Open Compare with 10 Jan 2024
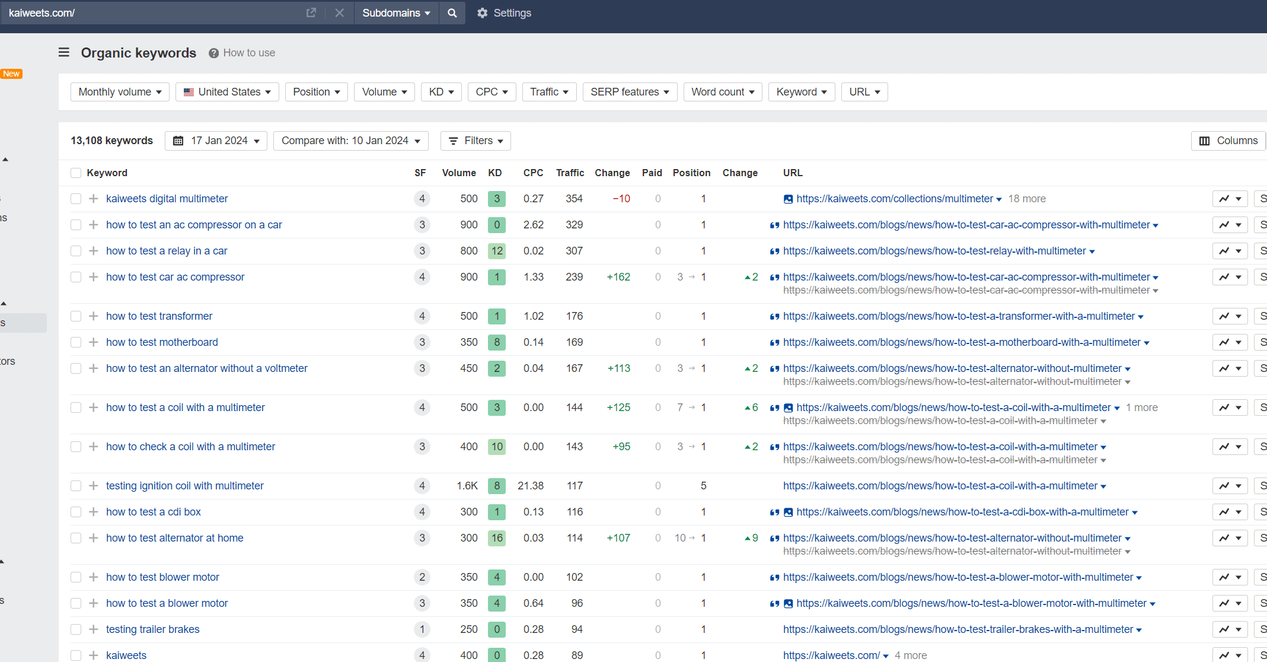Viewport: 1267px width, 662px height. click(351, 141)
